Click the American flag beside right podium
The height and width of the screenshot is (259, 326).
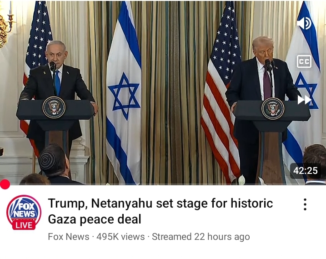point(221,94)
